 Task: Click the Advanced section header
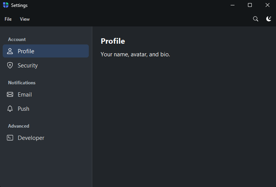(19, 126)
